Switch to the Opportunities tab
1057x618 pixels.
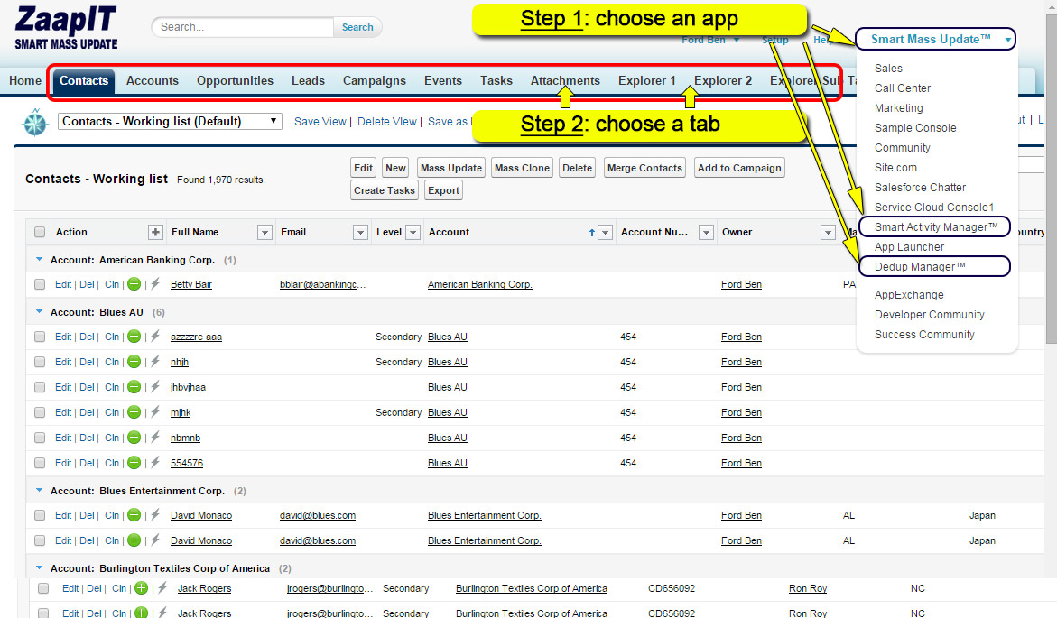235,80
